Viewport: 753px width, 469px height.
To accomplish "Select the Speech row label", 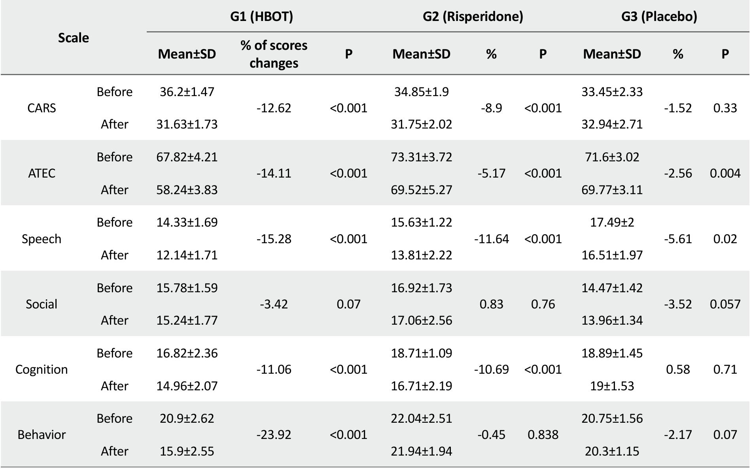I will pyautogui.click(x=42, y=239).
